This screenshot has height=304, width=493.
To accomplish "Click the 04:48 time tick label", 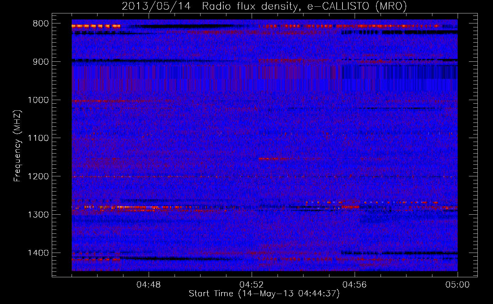I will 149,285.
